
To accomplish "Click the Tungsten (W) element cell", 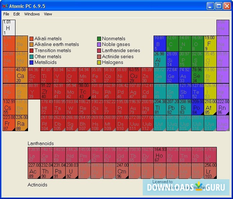I will click(72, 107).
